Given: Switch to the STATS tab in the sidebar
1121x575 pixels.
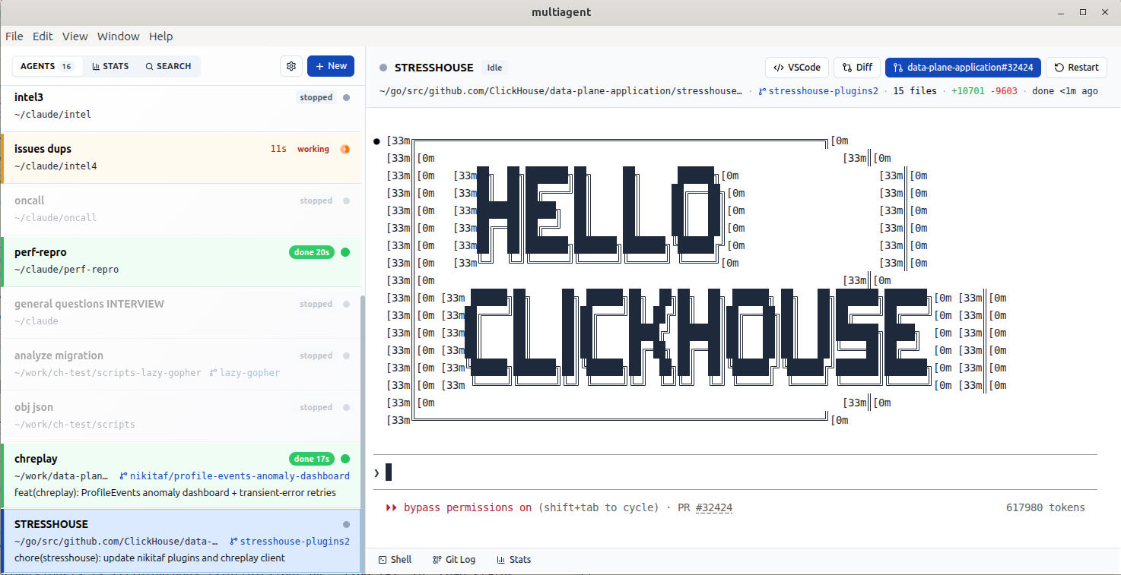Looking at the screenshot, I should coord(110,66).
